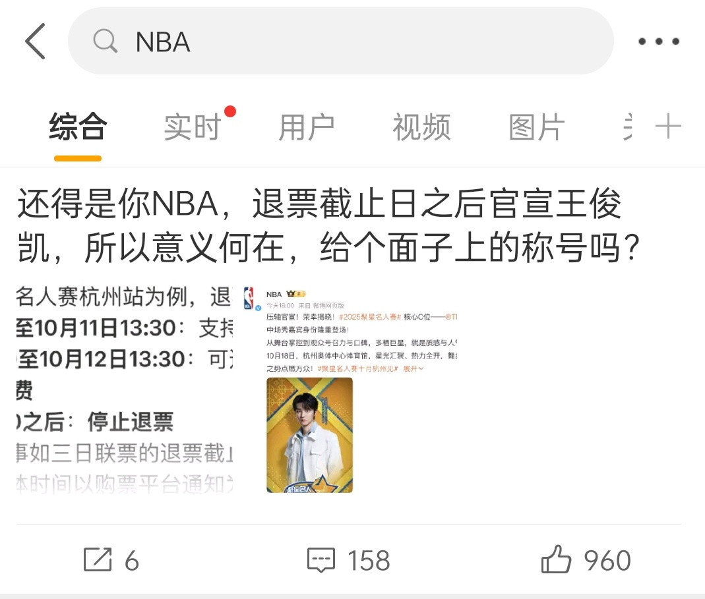Like the post with thumbs-up icon
The width and height of the screenshot is (705, 599).
[x=556, y=559]
